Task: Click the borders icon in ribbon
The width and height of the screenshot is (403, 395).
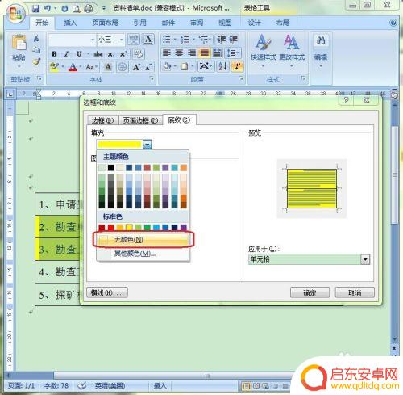Action: pyautogui.click(x=185, y=66)
